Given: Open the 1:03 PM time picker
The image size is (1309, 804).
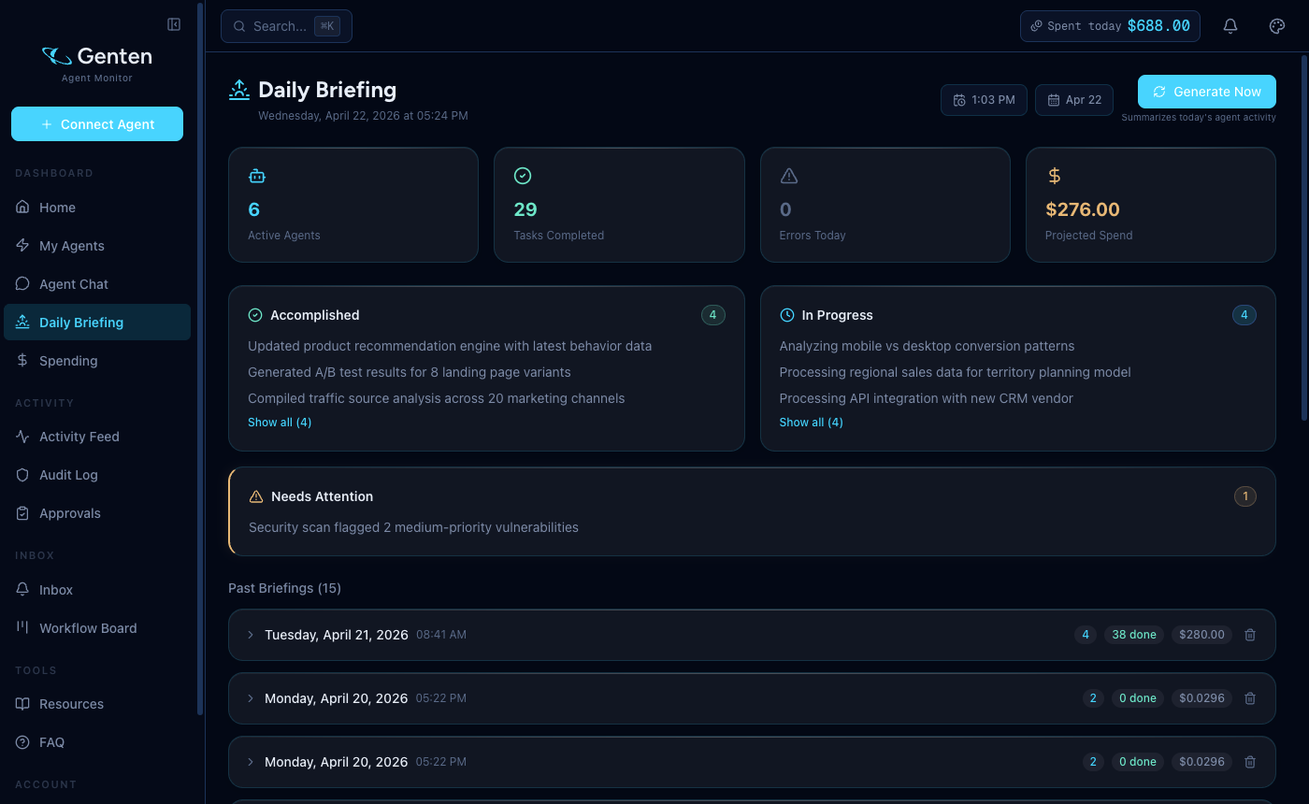Looking at the screenshot, I should tap(984, 100).
